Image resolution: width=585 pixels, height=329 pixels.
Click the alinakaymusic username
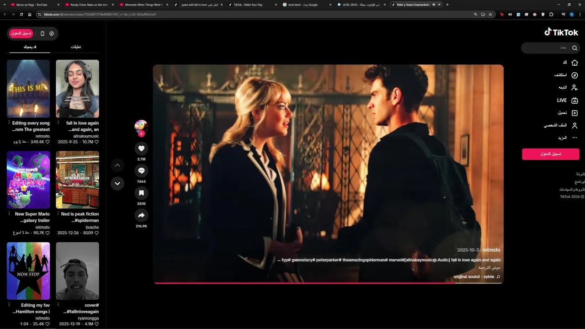point(86,136)
